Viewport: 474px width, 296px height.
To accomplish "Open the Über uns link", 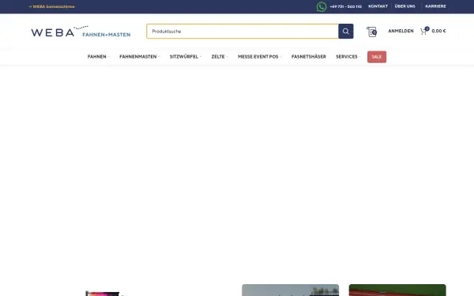I will click(404, 6).
